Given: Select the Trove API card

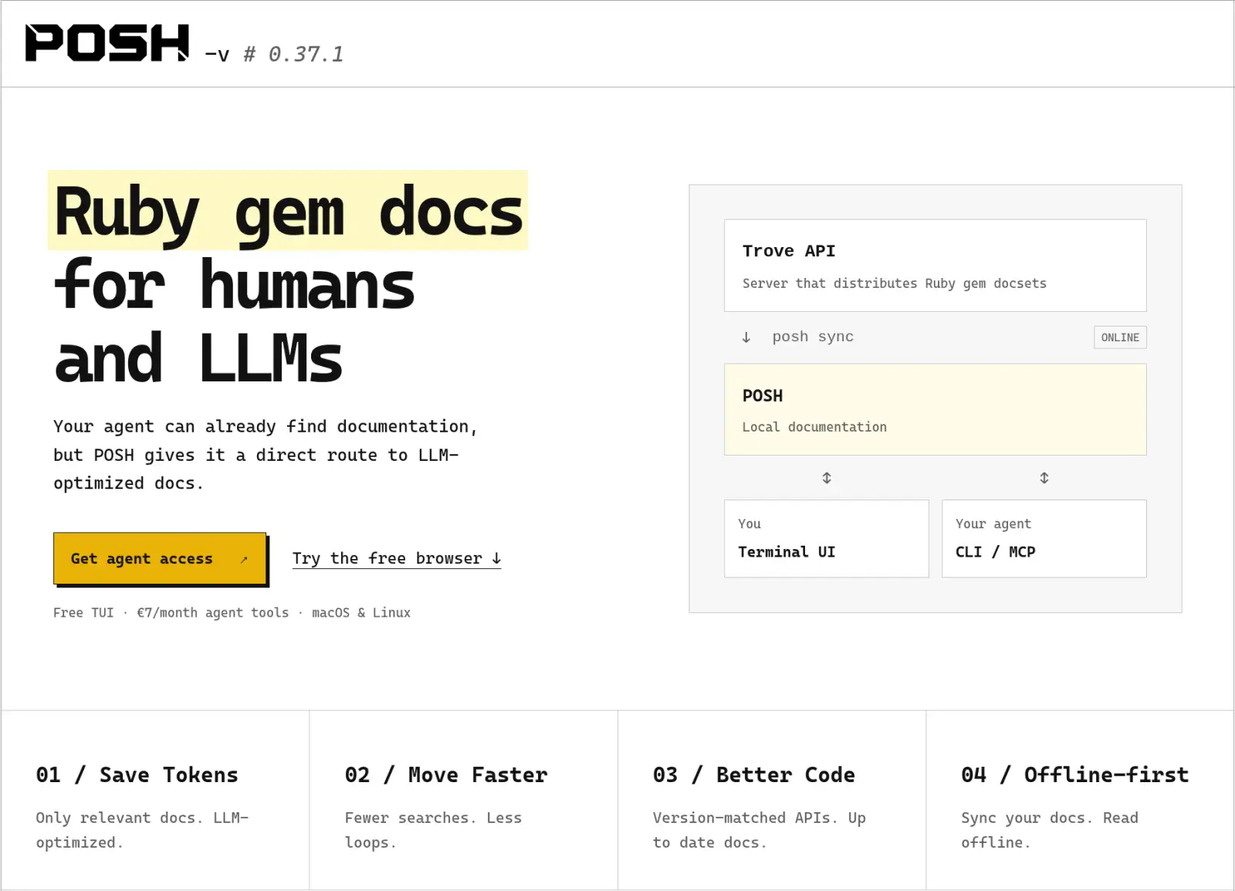Looking at the screenshot, I should 936,266.
